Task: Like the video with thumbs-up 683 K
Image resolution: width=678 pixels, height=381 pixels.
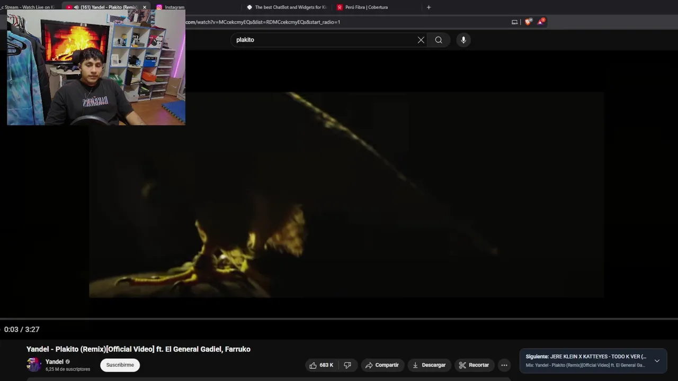Action: (x=321, y=365)
